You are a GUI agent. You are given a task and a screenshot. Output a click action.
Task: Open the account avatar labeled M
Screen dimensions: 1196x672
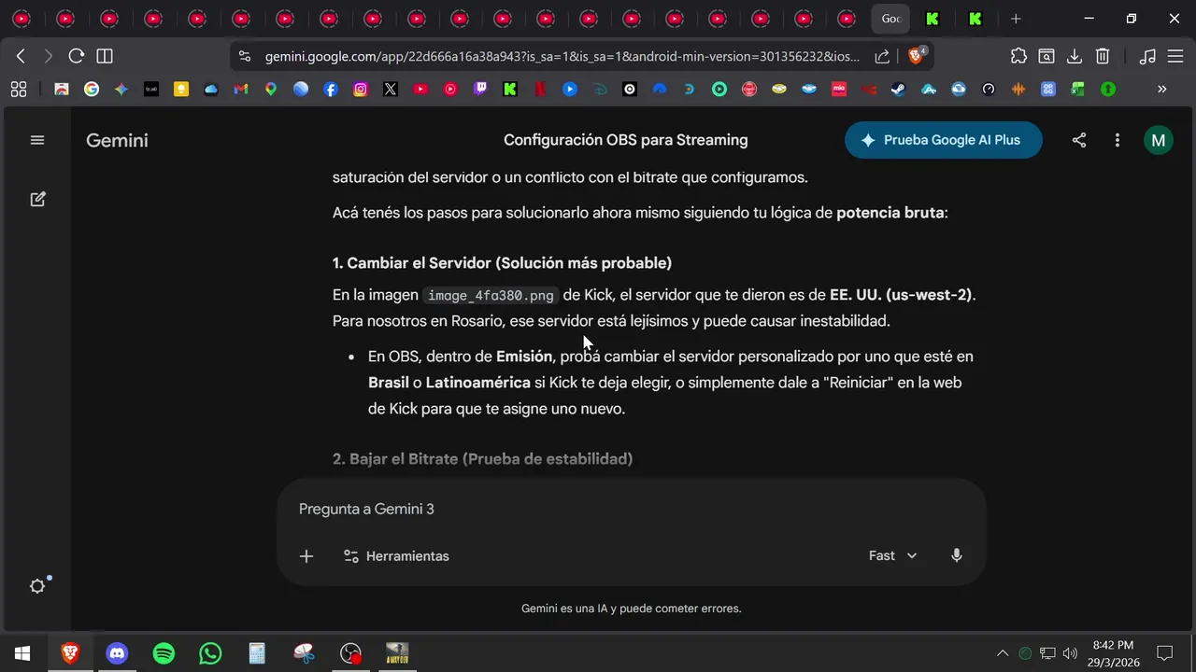(1159, 140)
